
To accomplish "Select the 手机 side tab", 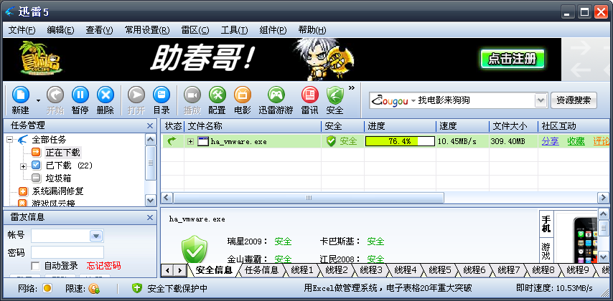I will 546,224.
